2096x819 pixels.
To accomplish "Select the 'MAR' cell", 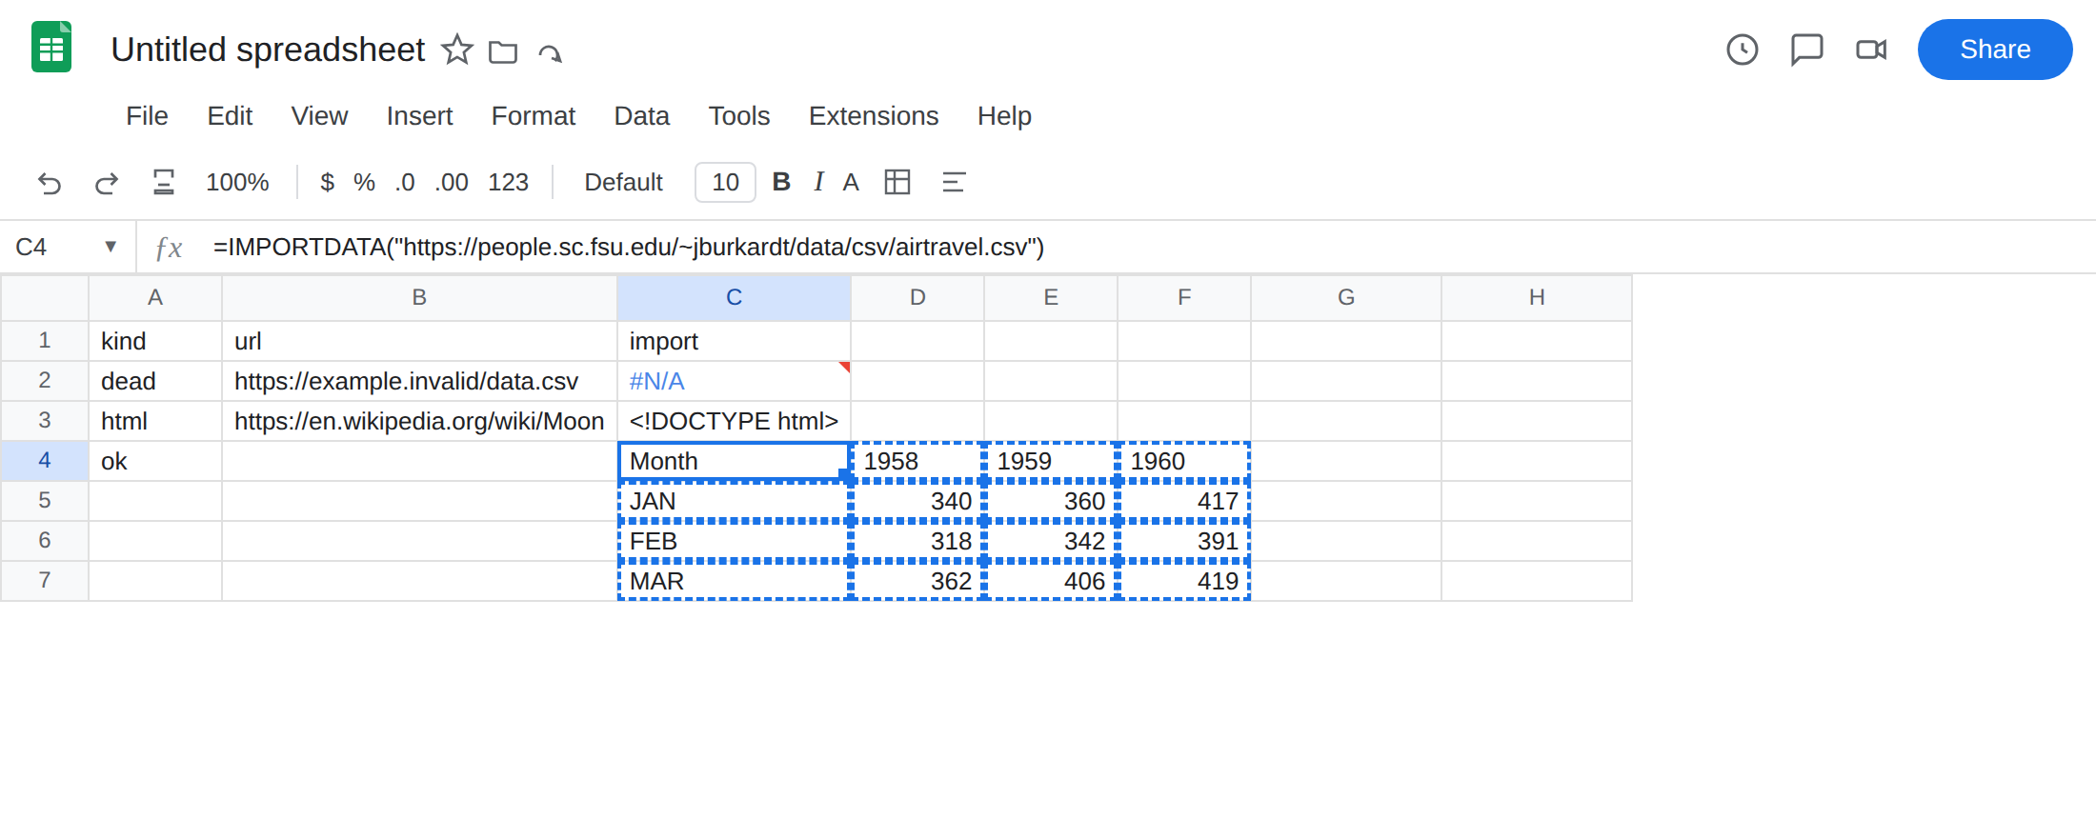I will 734,581.
